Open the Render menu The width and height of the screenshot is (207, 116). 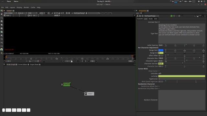(26, 7)
